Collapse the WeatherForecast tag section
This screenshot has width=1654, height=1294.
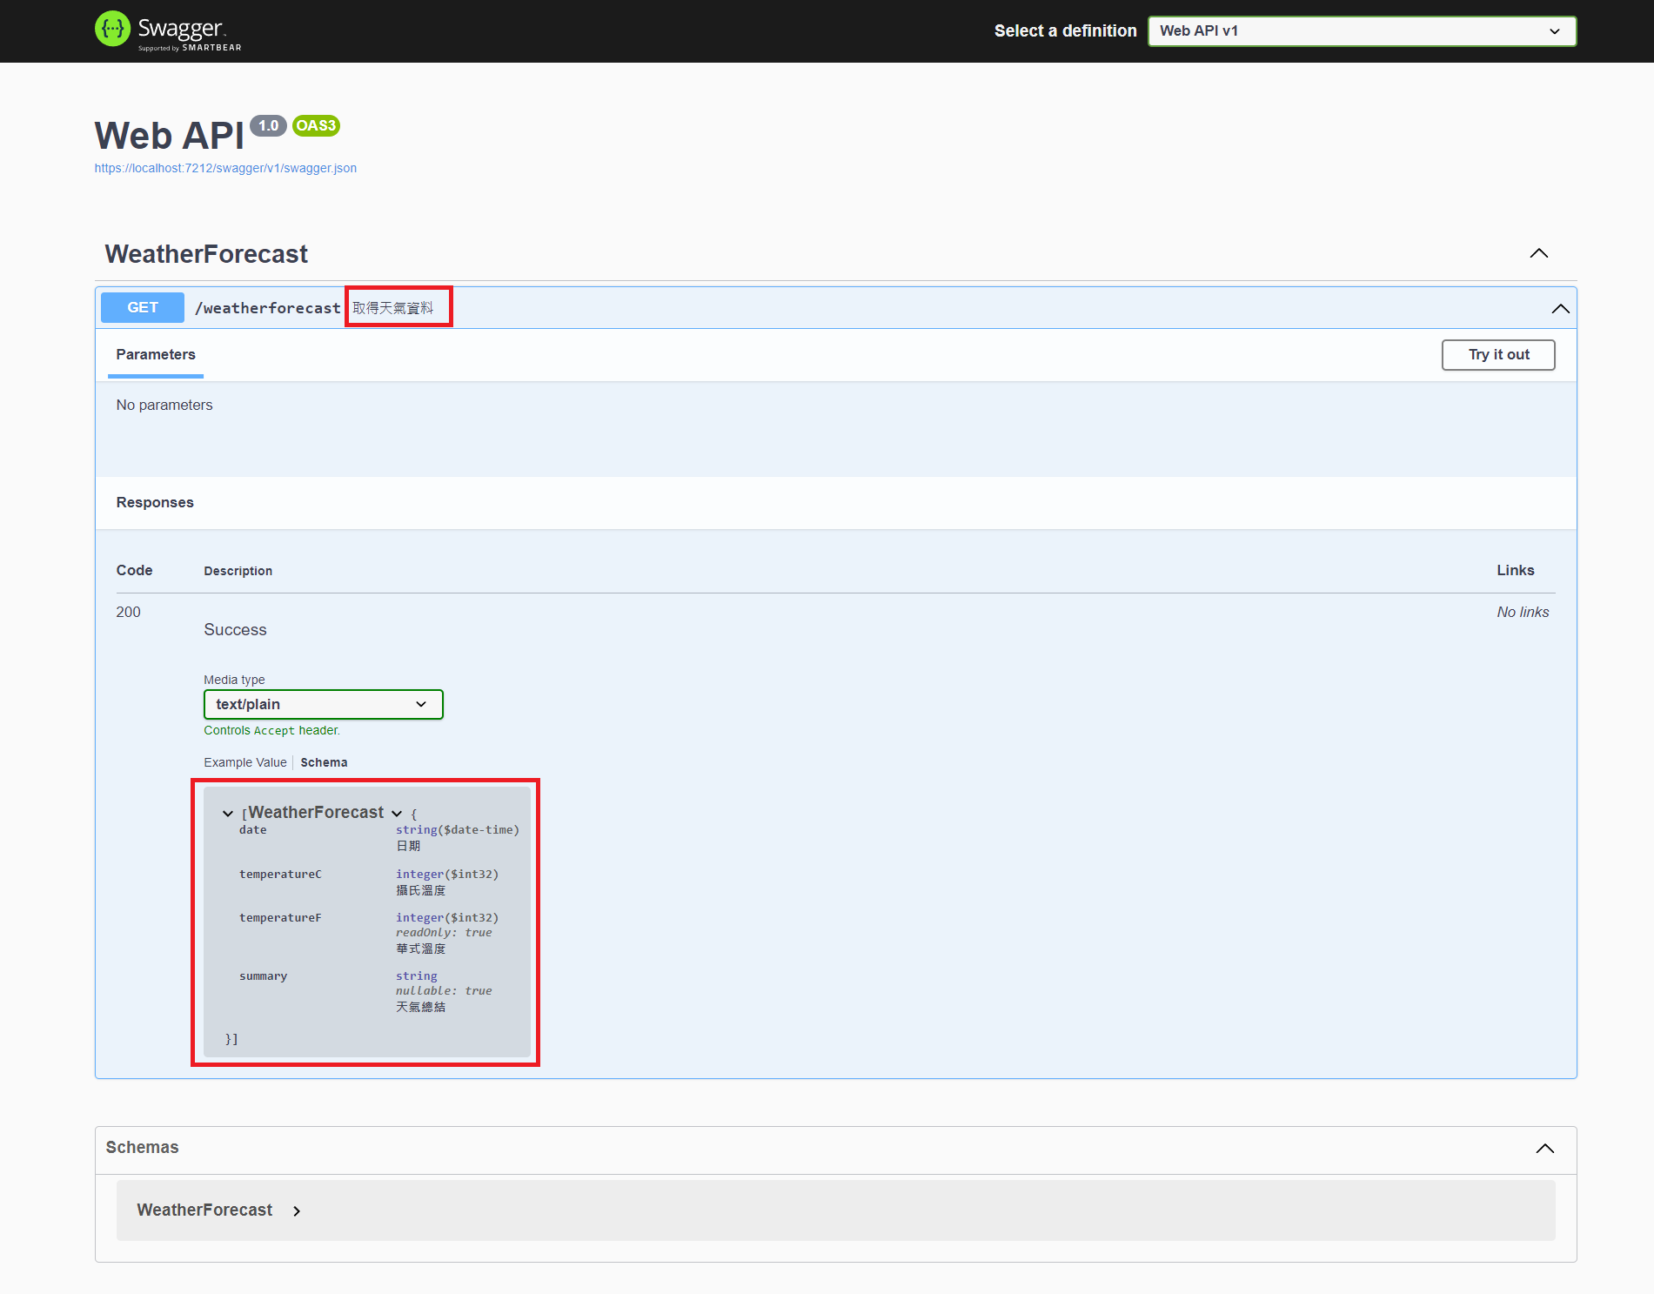[1538, 253]
